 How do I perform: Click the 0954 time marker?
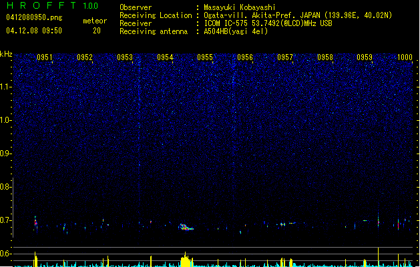coord(165,57)
